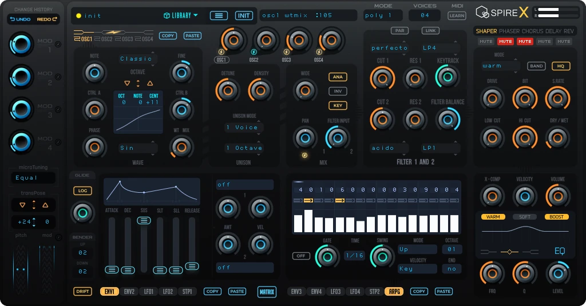
Task: Click the oscillator COPY button
Action: 168,36
